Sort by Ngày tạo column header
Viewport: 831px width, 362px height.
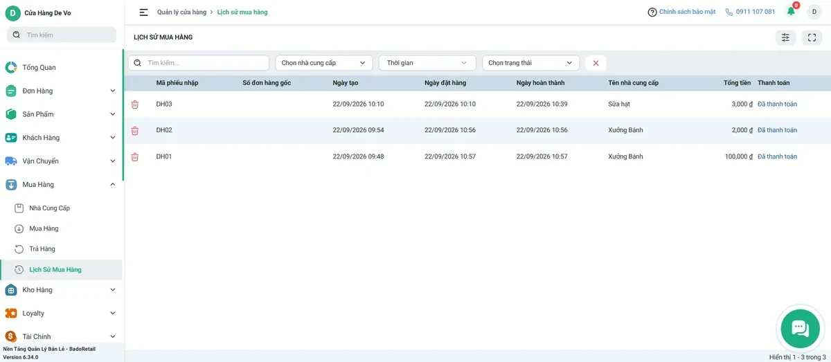[x=346, y=83]
